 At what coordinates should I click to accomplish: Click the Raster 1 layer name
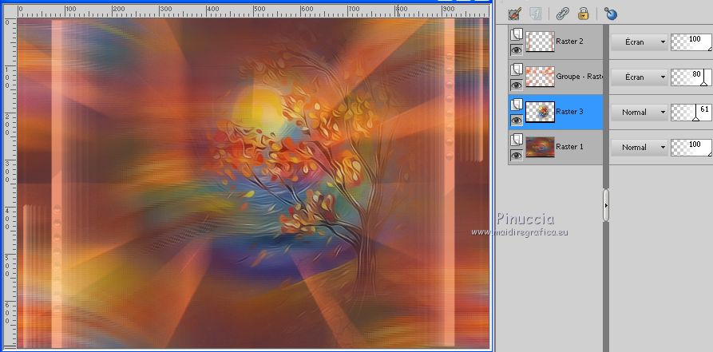click(x=569, y=146)
